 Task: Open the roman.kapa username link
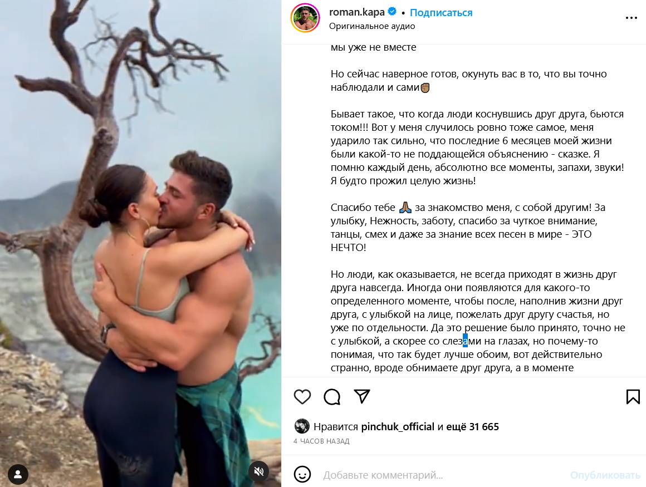[x=357, y=12]
